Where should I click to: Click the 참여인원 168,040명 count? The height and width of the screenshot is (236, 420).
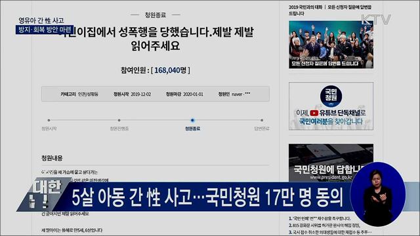pyautogui.click(x=156, y=70)
